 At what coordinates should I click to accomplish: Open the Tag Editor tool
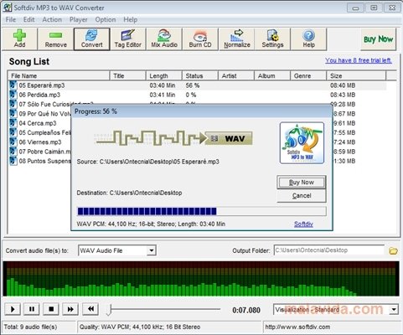[128, 39]
